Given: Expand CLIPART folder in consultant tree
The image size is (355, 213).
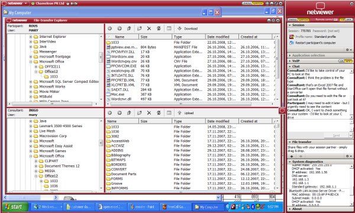Looking at the screenshot, I should tap(35, 161).
